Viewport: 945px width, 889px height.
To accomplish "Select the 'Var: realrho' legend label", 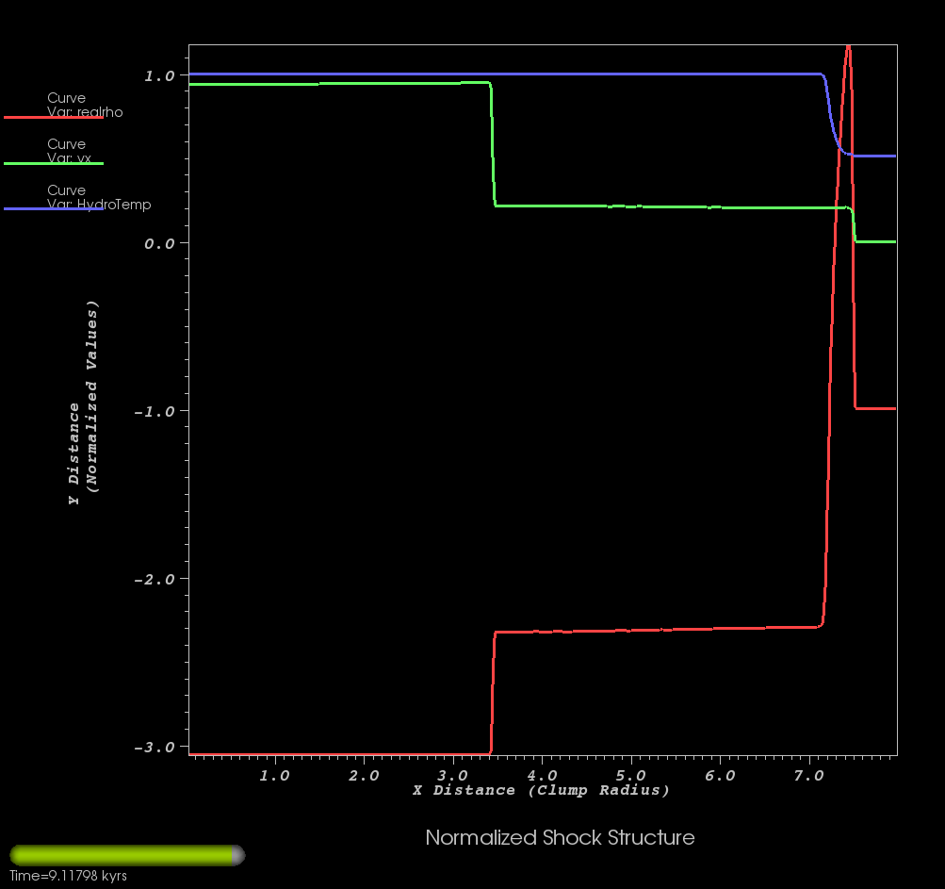I will 85,111.
